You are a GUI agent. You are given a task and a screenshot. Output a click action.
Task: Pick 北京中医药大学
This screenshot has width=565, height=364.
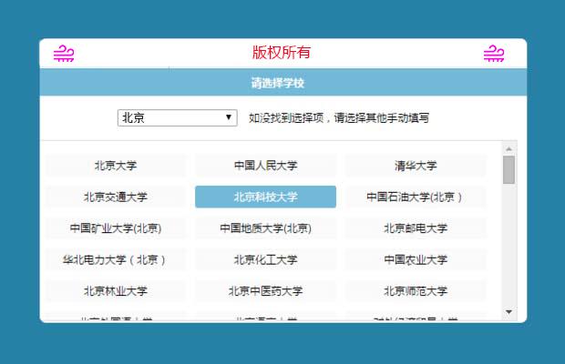click(265, 290)
